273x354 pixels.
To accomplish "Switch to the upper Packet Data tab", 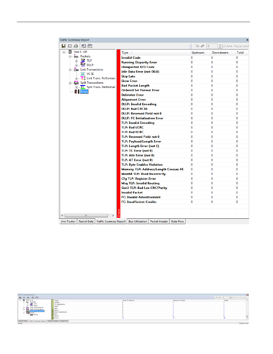I will click(x=86, y=222).
